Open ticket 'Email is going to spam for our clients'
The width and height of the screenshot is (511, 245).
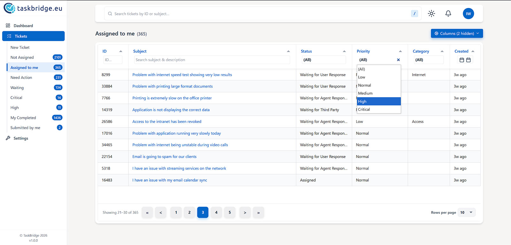tap(164, 157)
